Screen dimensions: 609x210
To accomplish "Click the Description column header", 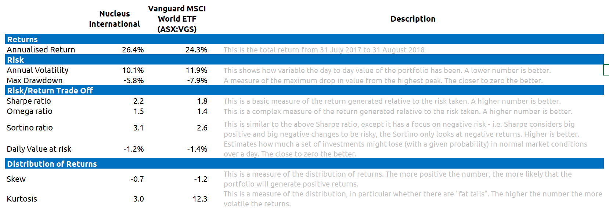I will [x=412, y=19].
